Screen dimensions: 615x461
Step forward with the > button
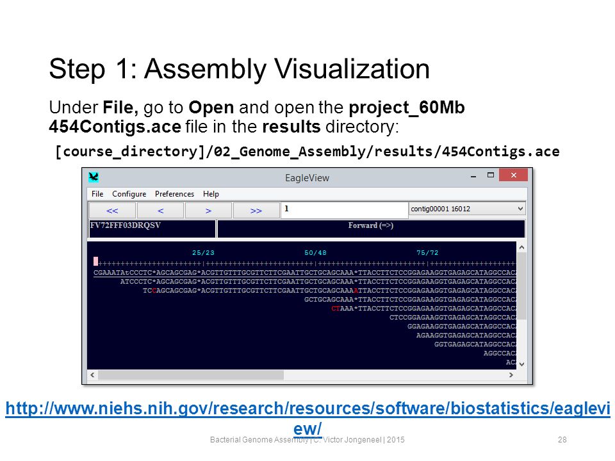[x=208, y=211]
